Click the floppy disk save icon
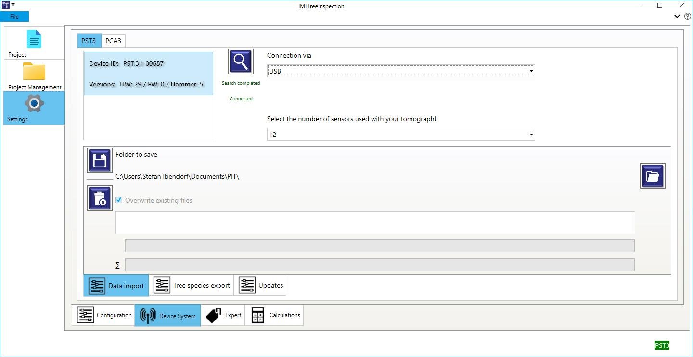This screenshot has height=357, width=693. point(100,160)
